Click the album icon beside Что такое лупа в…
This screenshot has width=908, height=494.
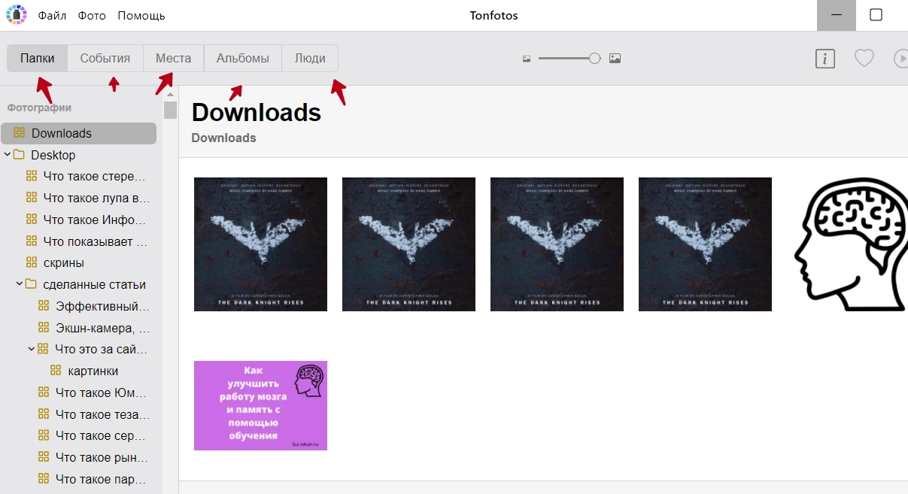(x=32, y=199)
